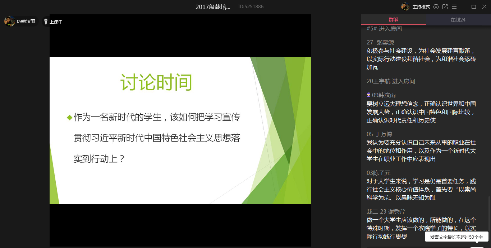Click the host avatar beside 主持模式

tap(405, 6)
